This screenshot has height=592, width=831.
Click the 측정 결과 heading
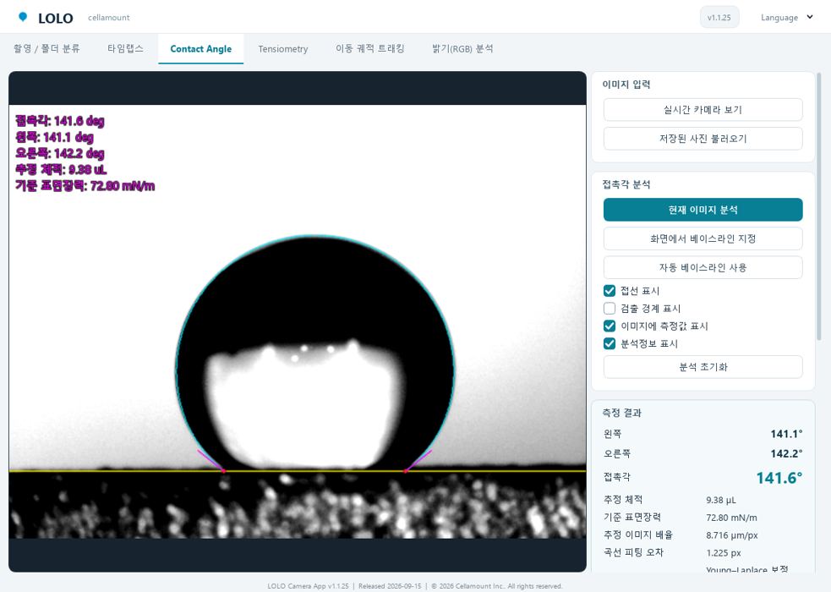pos(621,413)
